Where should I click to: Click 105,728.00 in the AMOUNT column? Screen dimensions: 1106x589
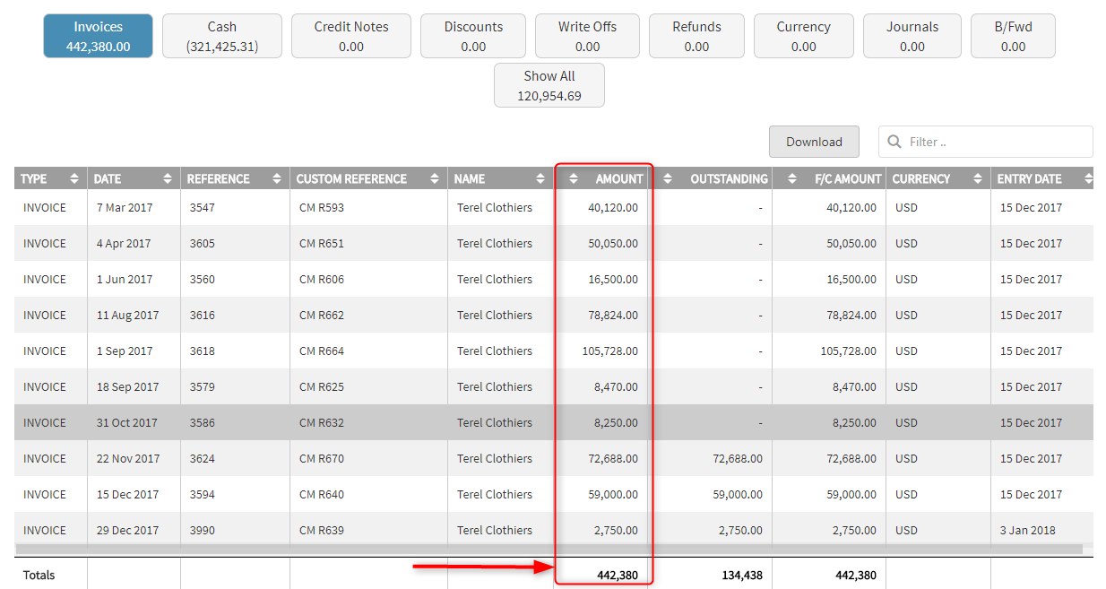(610, 351)
